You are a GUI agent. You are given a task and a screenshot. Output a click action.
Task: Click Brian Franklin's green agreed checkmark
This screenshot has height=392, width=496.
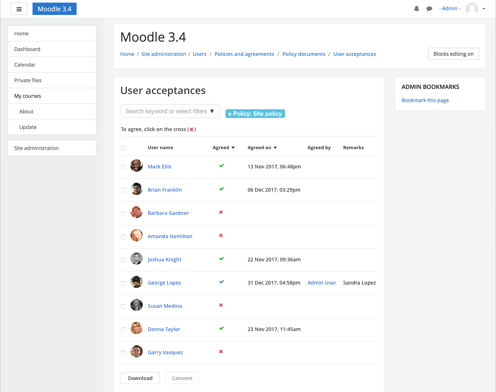221,189
